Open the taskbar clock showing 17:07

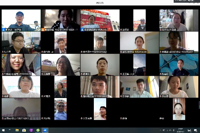pos(180,130)
